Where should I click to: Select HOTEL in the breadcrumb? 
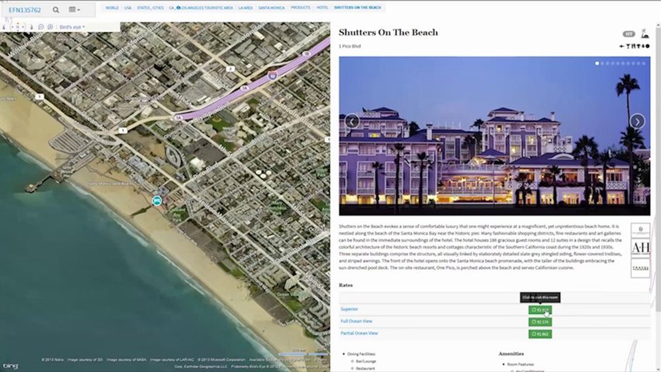(x=322, y=8)
